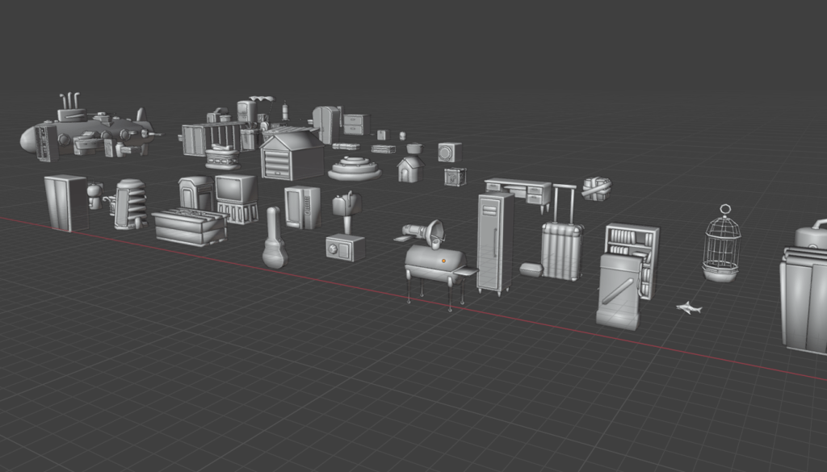Screen dimensions: 827x472
Task: Select the dog house model
Action: tap(410, 169)
